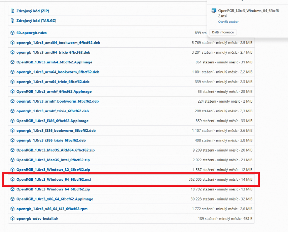This screenshot has width=288, height=232.
Task: Download Zdrojový kód (TAR.GZ) source
Action: pos(36,21)
